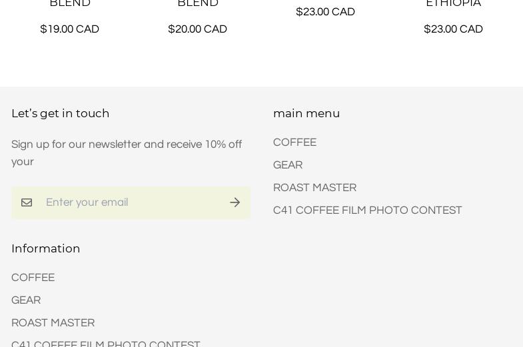The image size is (523, 347).
Task: Click the $20.00 CAD product price
Action: pos(197,29)
